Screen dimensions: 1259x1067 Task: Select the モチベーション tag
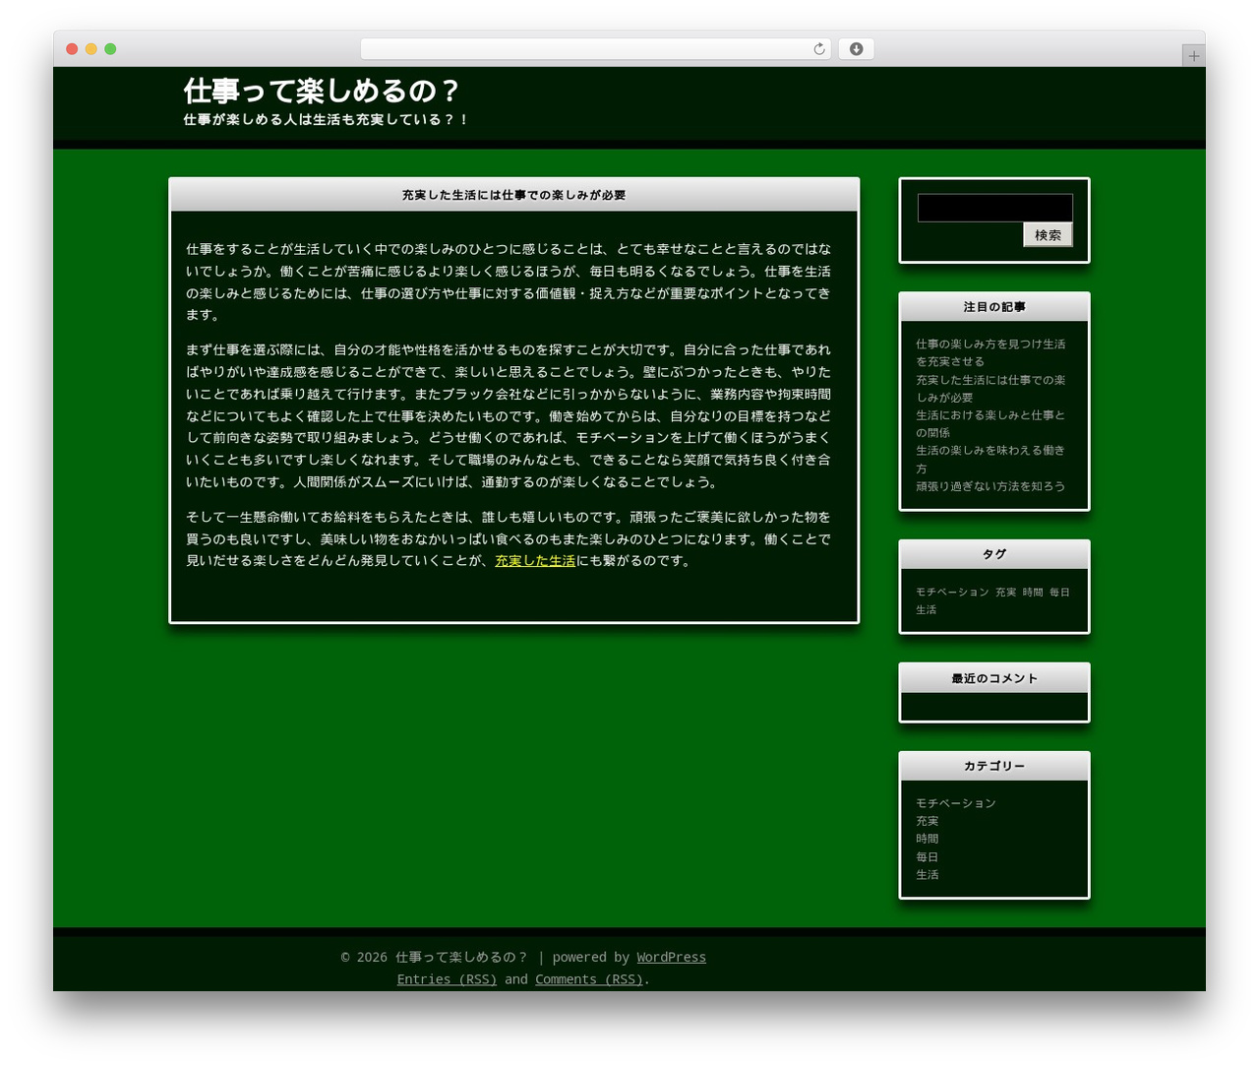pos(952,593)
